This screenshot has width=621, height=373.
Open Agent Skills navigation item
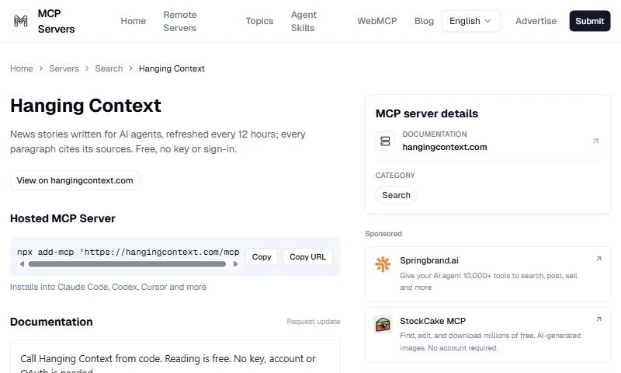(x=304, y=21)
